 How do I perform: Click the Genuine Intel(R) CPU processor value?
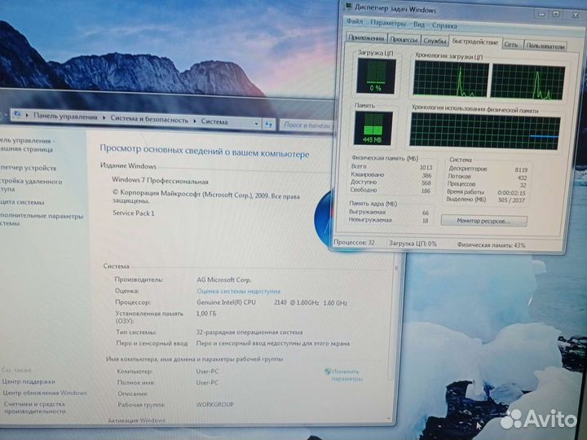[x=271, y=302]
